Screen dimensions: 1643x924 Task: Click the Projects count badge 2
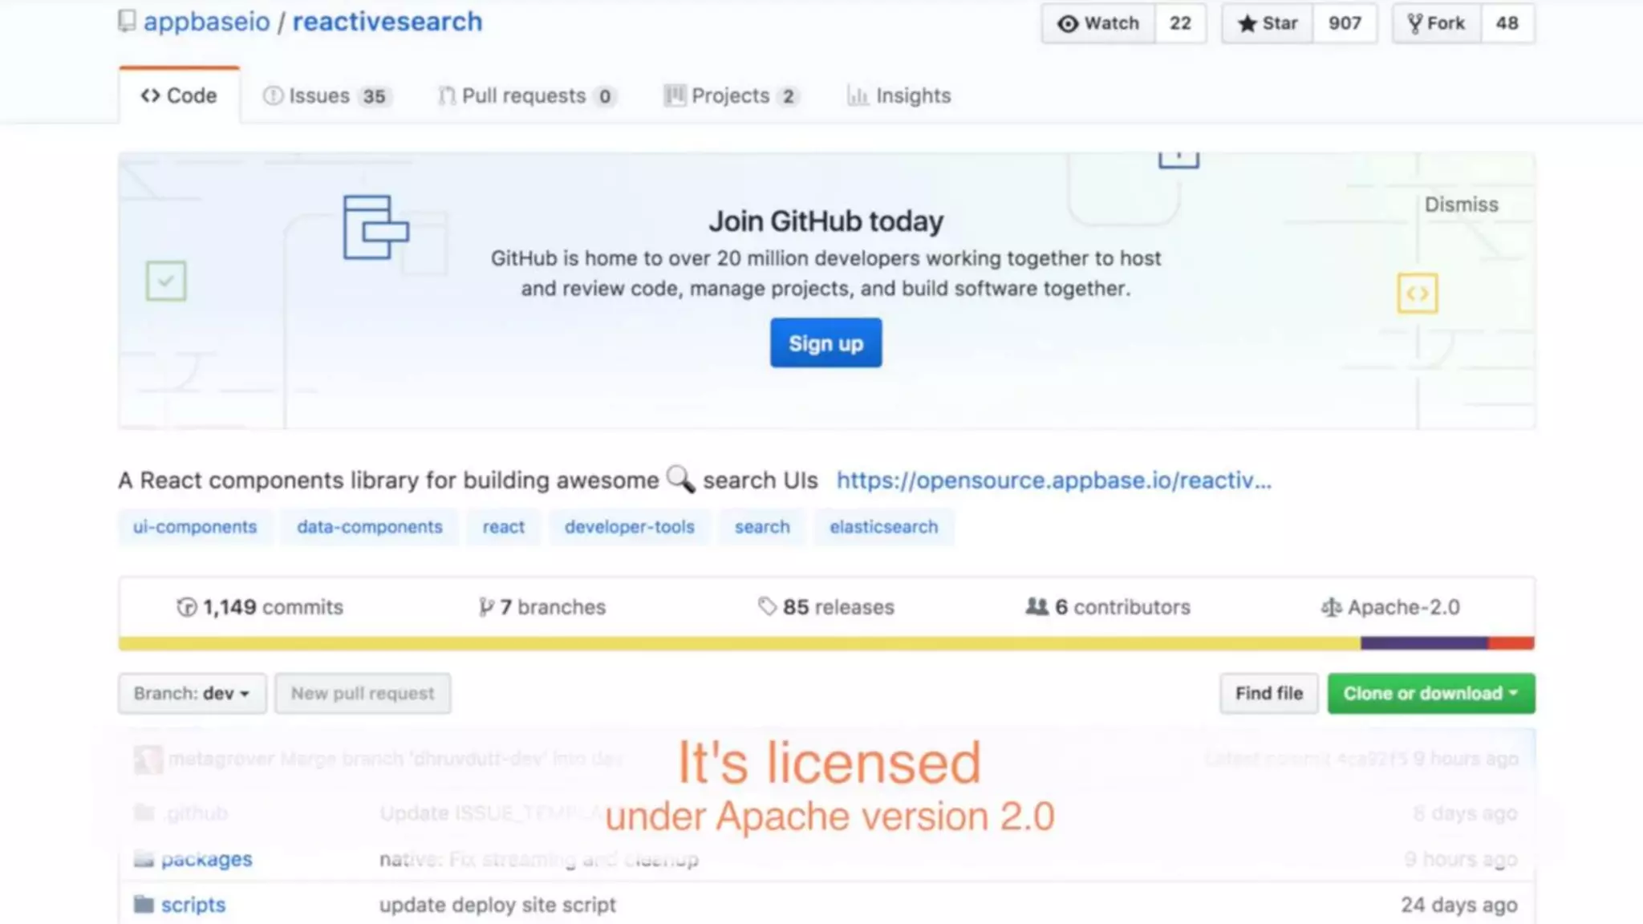point(789,97)
